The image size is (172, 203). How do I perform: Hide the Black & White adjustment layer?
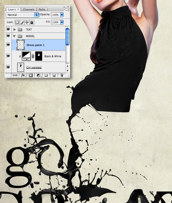click(x=8, y=56)
